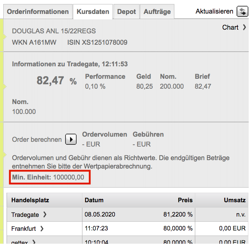Select the Kursdaten tab
The height and width of the screenshot is (244, 252).
[x=93, y=12]
